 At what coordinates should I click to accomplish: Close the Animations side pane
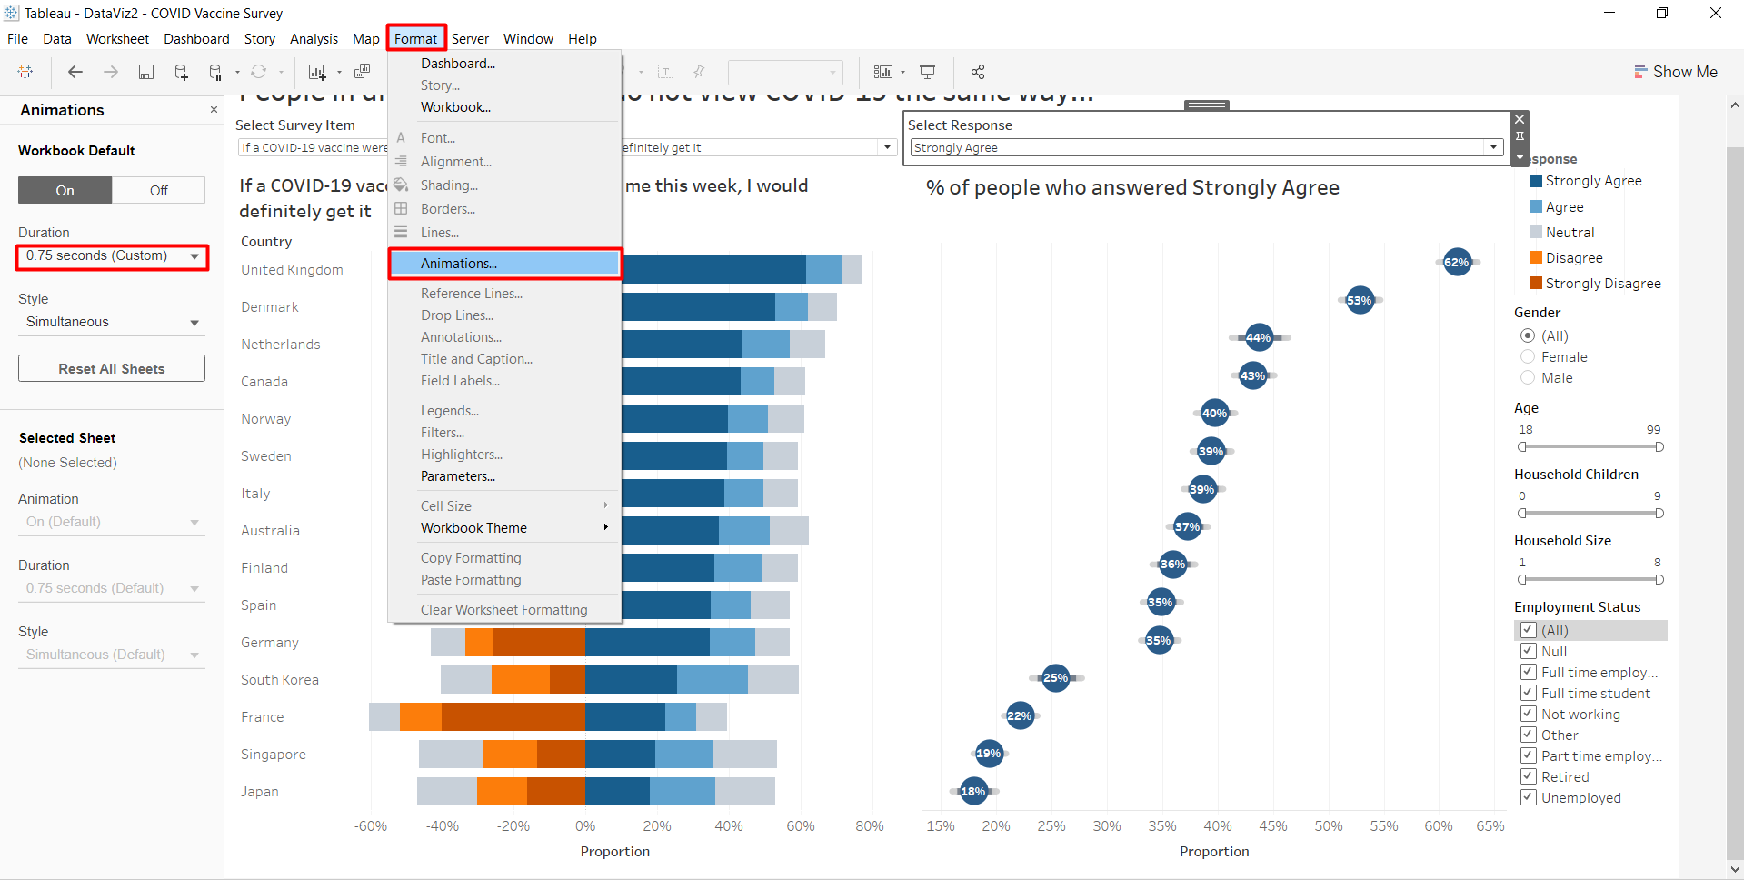(214, 110)
